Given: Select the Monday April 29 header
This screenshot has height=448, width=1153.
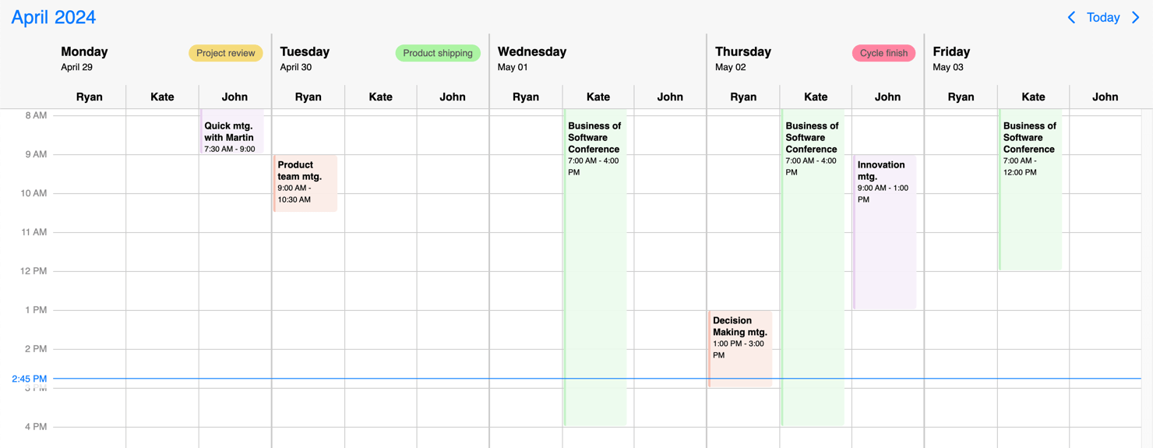Looking at the screenshot, I should (84, 58).
